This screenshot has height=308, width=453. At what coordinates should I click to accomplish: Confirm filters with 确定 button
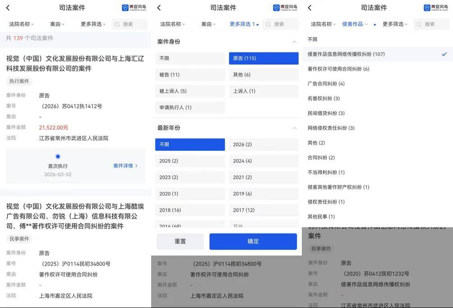253,242
